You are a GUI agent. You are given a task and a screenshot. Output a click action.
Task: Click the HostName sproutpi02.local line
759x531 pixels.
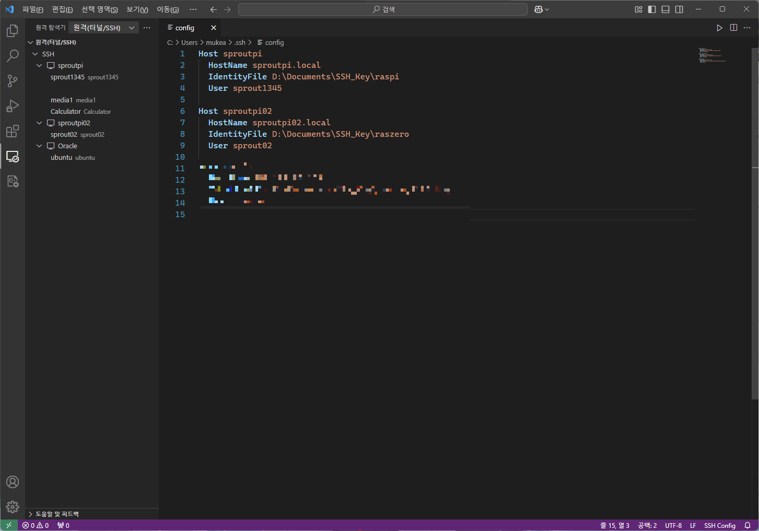point(270,123)
